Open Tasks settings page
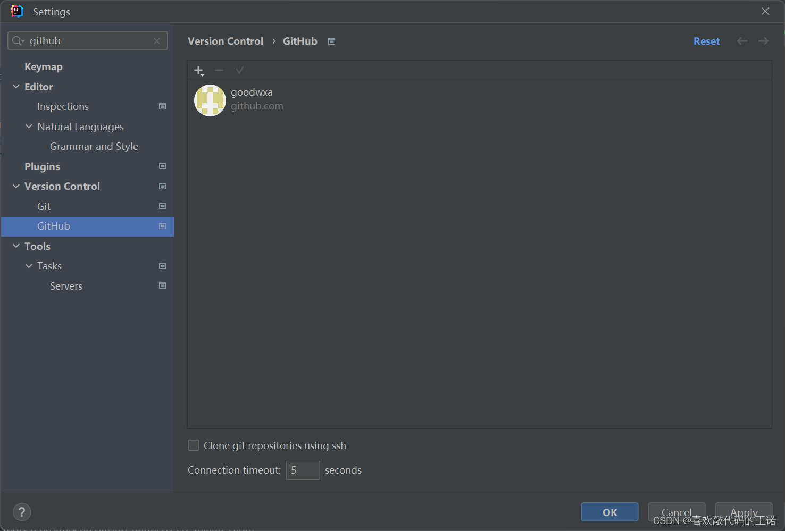Image resolution: width=785 pixels, height=531 pixels. [x=49, y=266]
